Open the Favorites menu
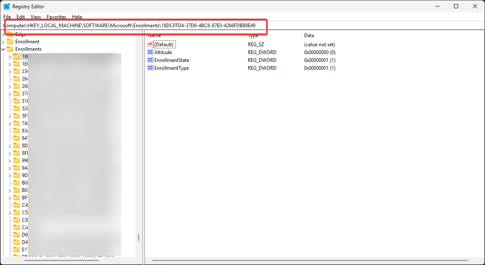This screenshot has width=485, height=265. [56, 17]
